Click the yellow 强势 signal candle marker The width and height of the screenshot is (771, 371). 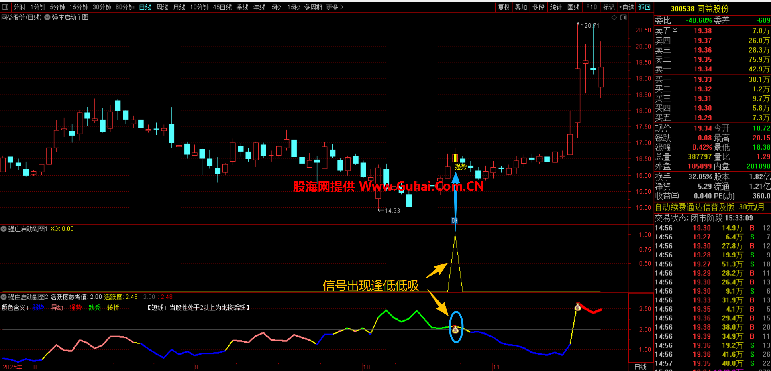(x=455, y=158)
